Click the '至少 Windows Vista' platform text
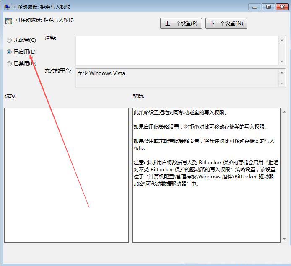This screenshot has height=266, width=291. tap(101, 73)
